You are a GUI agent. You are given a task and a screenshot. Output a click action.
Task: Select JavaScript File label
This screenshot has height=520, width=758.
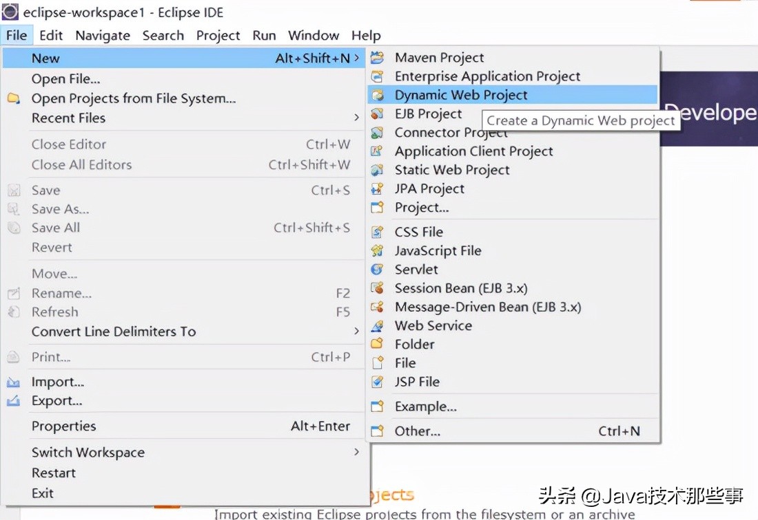(x=438, y=251)
